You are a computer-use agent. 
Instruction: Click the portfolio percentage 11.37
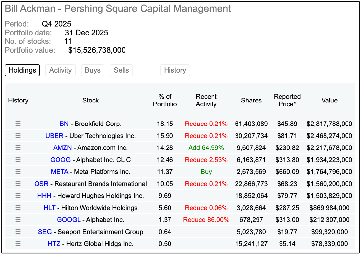[x=165, y=172]
